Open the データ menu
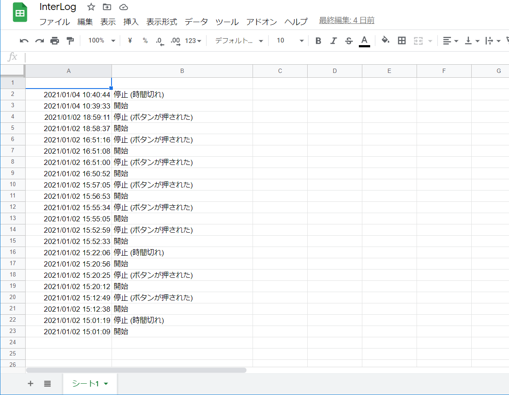This screenshot has height=395, width=509. click(196, 22)
